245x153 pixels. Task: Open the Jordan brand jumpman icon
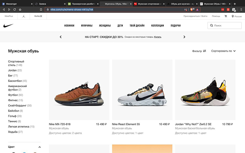point(24,16)
